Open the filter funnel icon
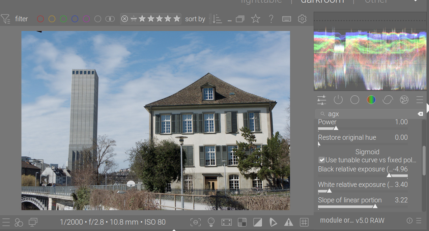The image size is (429, 231). click(x=5, y=19)
